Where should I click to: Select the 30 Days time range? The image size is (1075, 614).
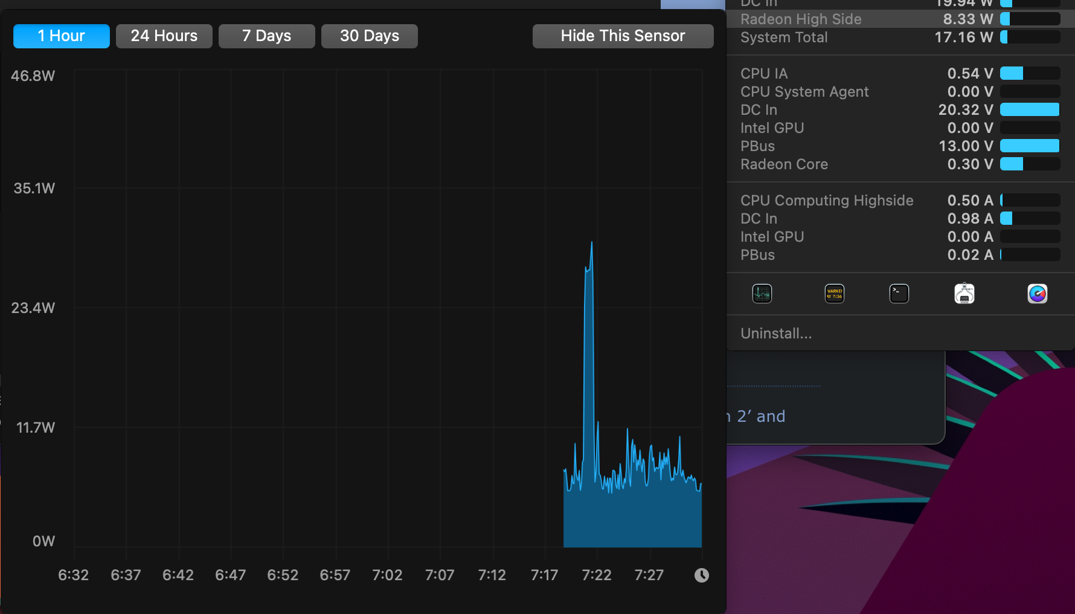coord(369,36)
